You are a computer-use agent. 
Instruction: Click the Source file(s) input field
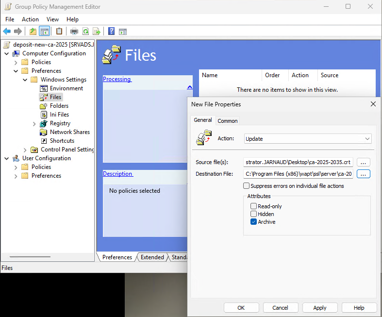[299, 162]
